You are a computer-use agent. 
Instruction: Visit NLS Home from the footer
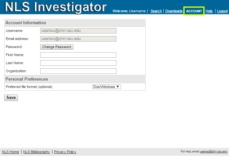(x=10, y=152)
